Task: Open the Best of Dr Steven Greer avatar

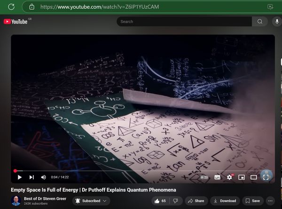Action: click(16, 201)
